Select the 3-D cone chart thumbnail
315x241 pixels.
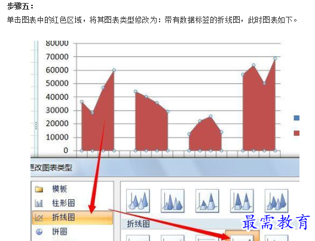[138, 200]
